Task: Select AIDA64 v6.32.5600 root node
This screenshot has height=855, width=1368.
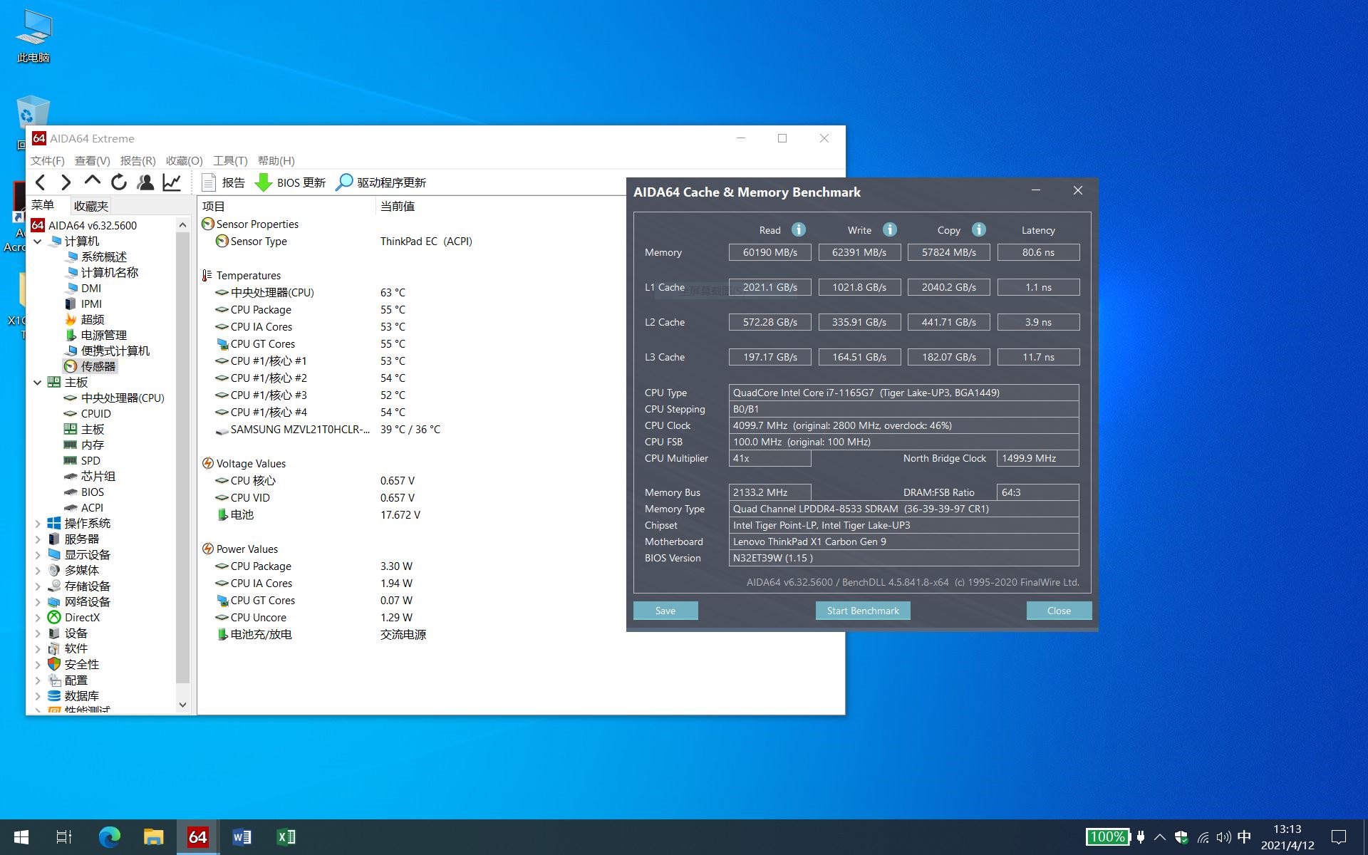Action: click(84, 225)
